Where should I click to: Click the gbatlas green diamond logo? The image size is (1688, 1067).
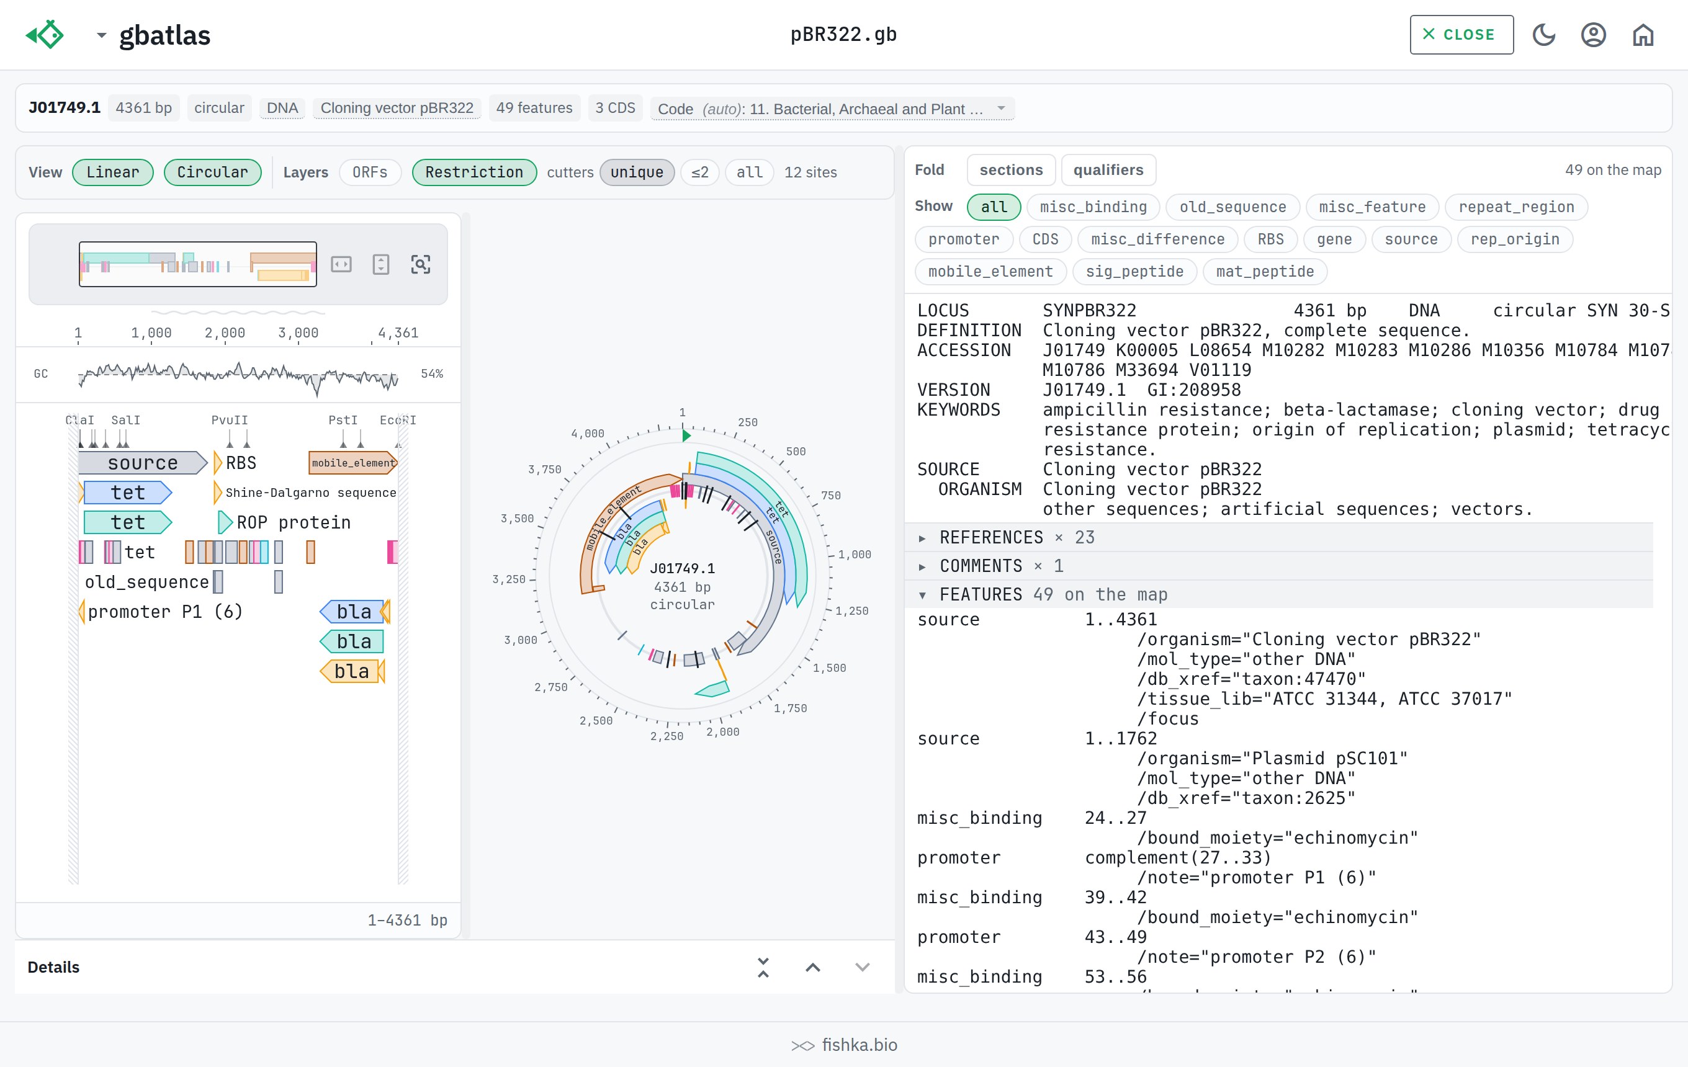tap(45, 34)
